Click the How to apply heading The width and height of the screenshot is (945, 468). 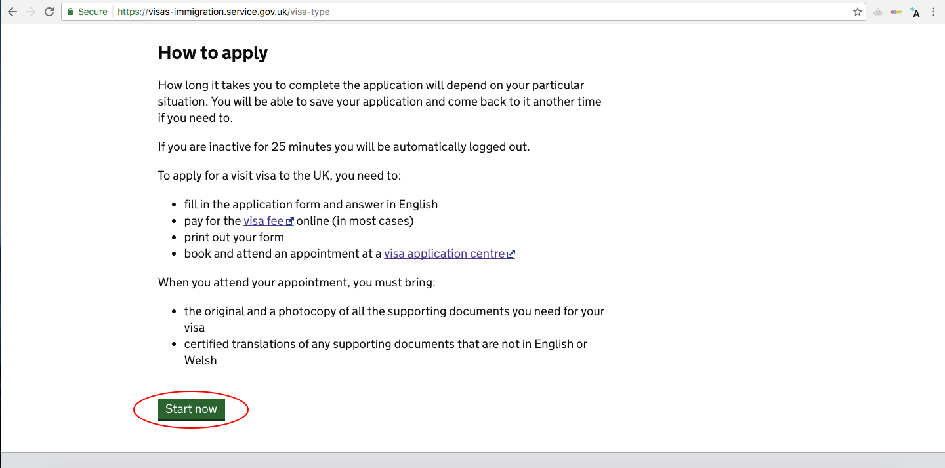pos(213,52)
